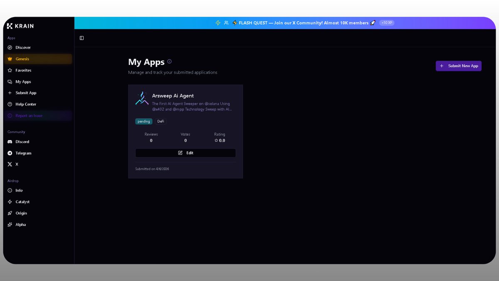This screenshot has width=499, height=281.
Task: Click the My Apps heading
Action: tap(146, 62)
